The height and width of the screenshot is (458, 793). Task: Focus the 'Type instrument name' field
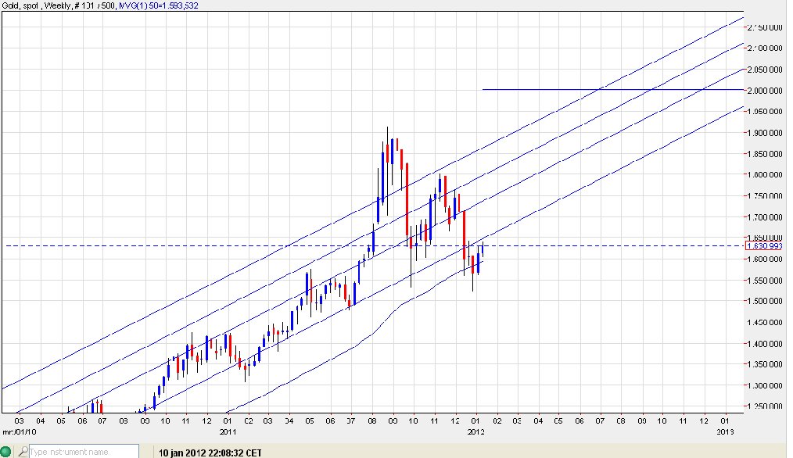[84, 452]
